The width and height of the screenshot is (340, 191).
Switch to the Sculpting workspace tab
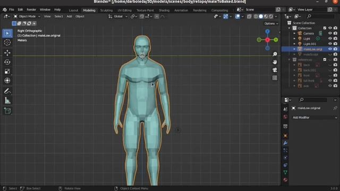[106, 11]
